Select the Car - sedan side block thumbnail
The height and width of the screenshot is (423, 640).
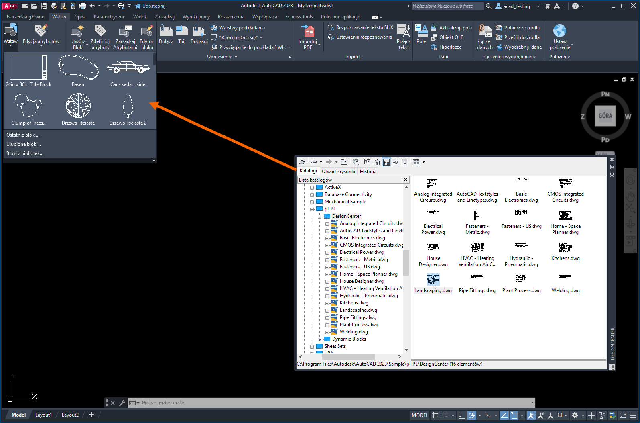pyautogui.click(x=128, y=71)
